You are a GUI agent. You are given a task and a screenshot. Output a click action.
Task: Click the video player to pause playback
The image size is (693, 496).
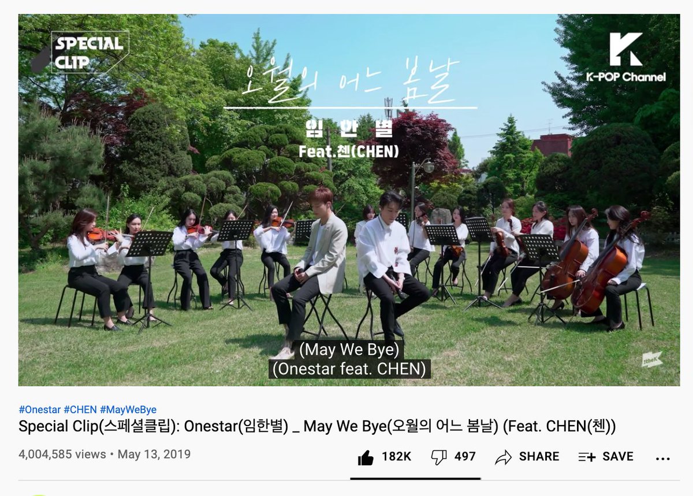click(349, 200)
